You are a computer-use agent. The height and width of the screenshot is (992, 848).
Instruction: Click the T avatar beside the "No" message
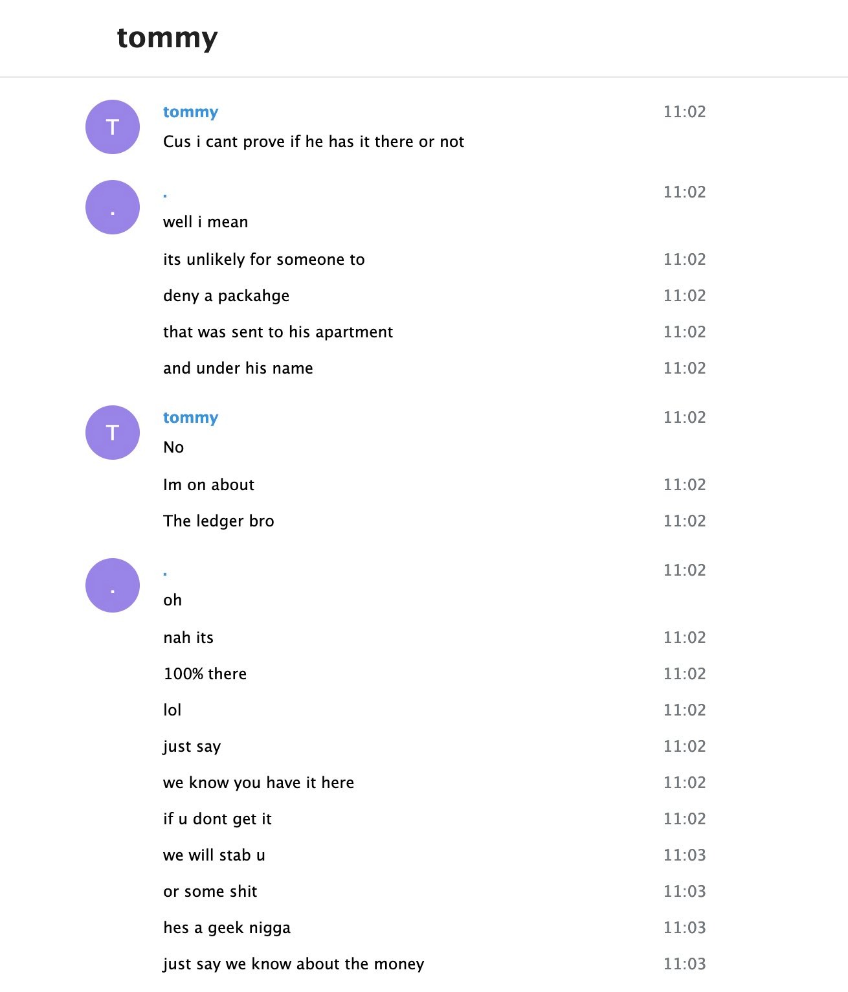(x=113, y=433)
